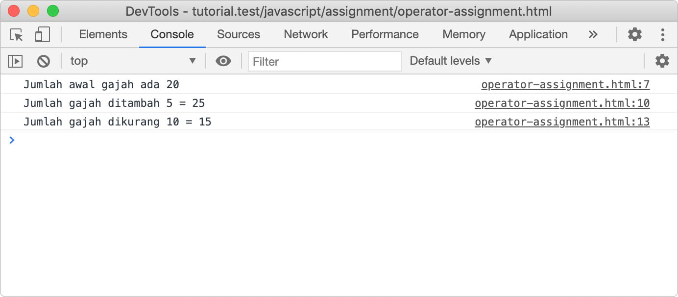This screenshot has height=297, width=678.
Task: Expand the overflow tabs chevron
Action: coord(593,34)
